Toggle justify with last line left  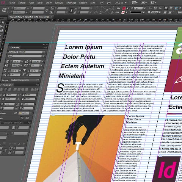(15, 89)
